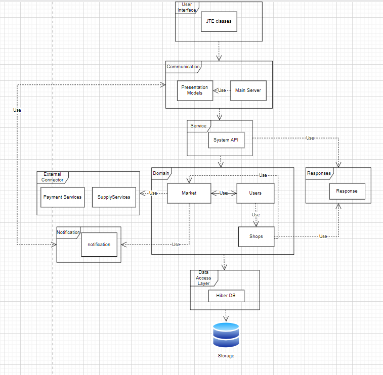Select the SupplyServices box
Screen dimensions: 383x375
point(114,197)
